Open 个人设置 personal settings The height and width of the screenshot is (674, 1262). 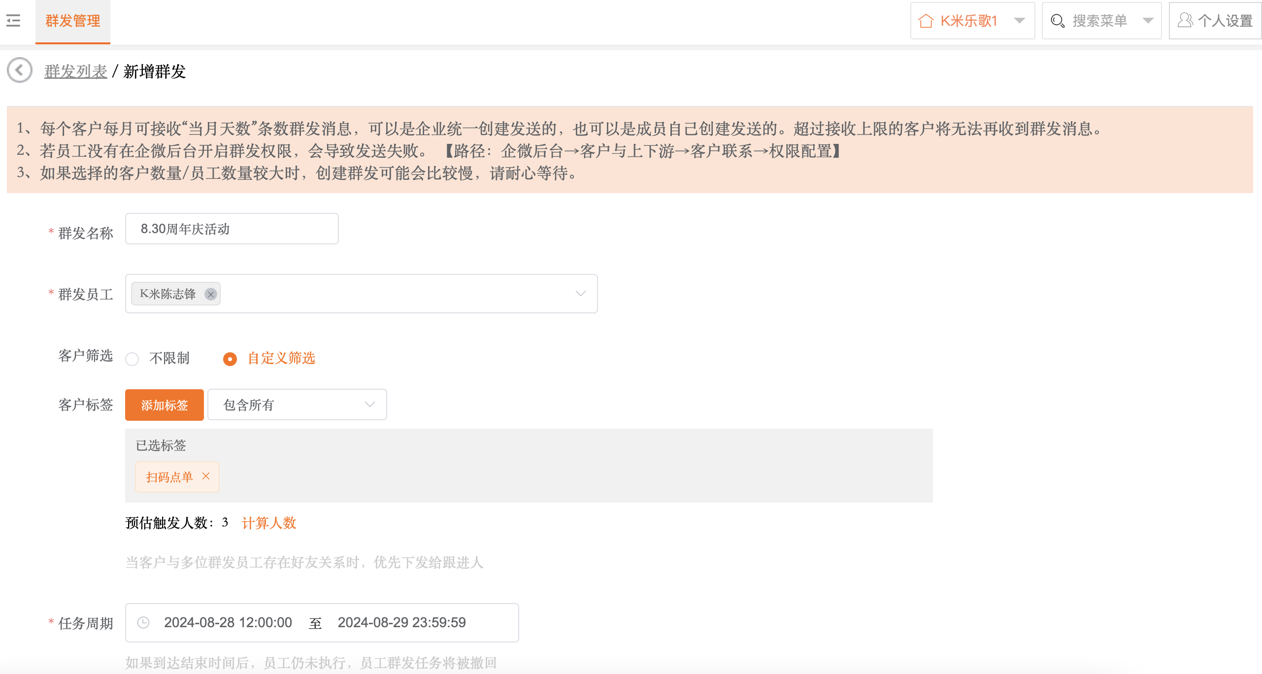click(x=1215, y=21)
